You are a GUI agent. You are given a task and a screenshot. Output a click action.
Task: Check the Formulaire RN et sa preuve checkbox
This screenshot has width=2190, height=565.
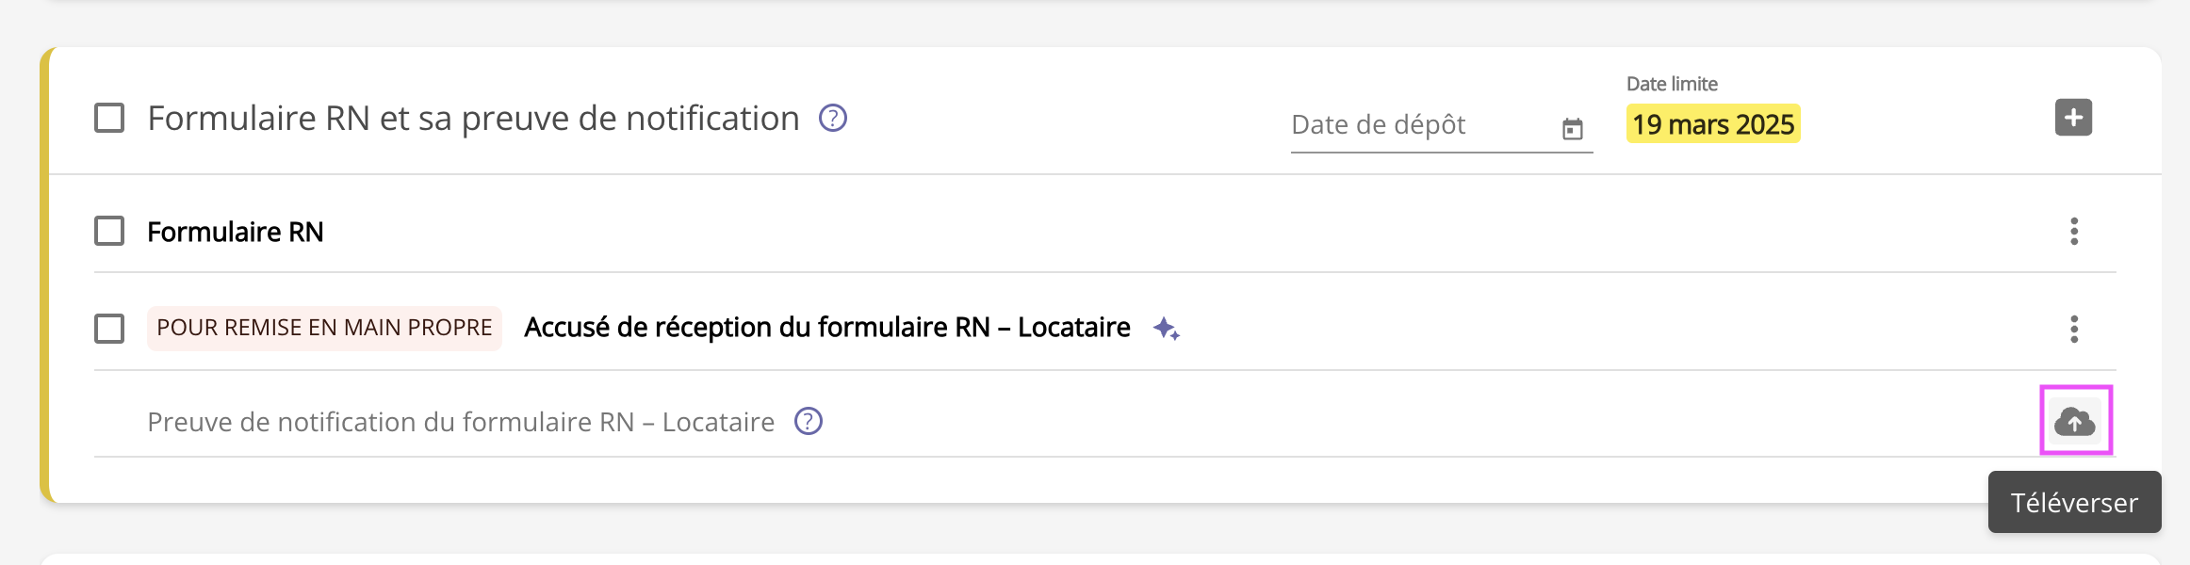[x=109, y=119]
